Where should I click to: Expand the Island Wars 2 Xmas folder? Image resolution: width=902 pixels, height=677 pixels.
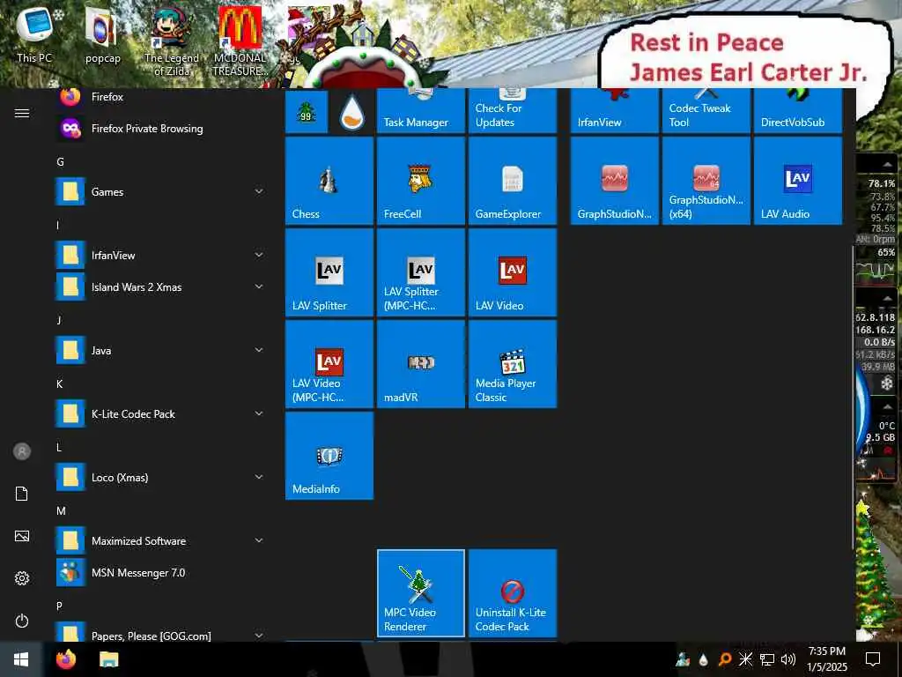160,286
